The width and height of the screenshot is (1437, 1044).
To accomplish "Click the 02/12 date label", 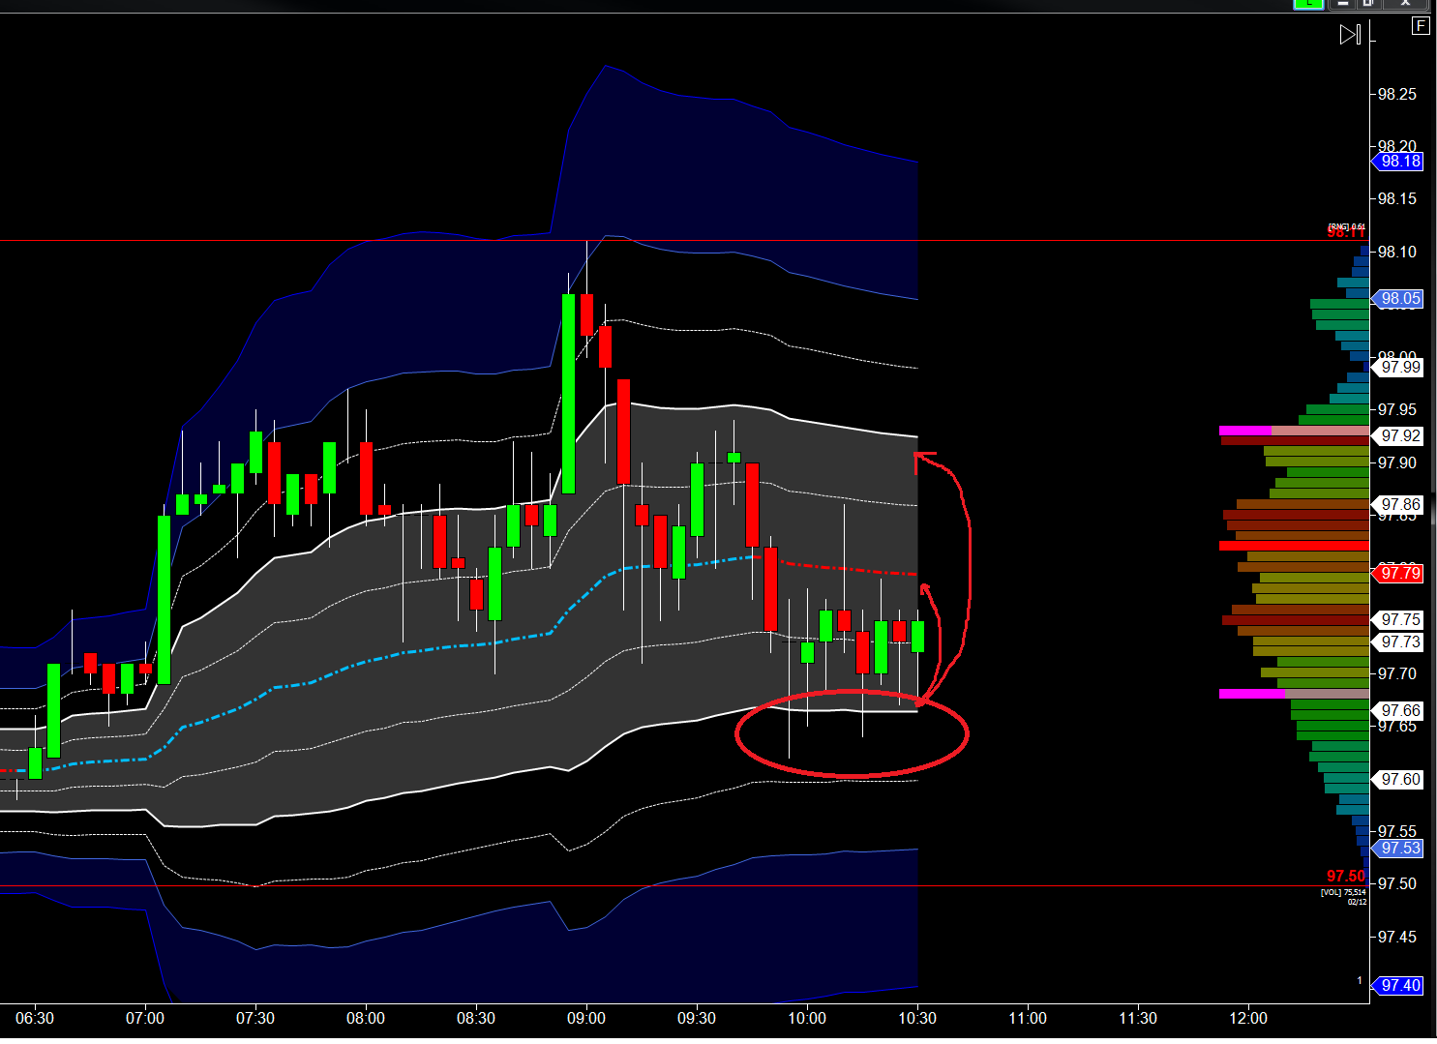I will tap(1358, 902).
